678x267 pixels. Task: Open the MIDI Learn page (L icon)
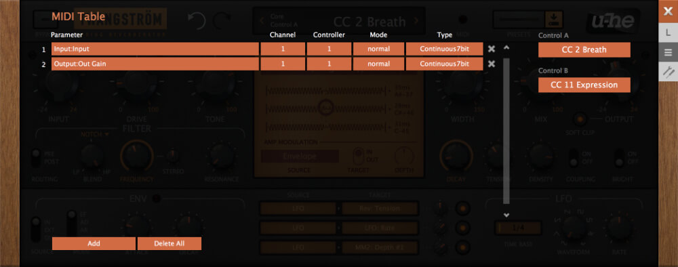click(x=668, y=33)
